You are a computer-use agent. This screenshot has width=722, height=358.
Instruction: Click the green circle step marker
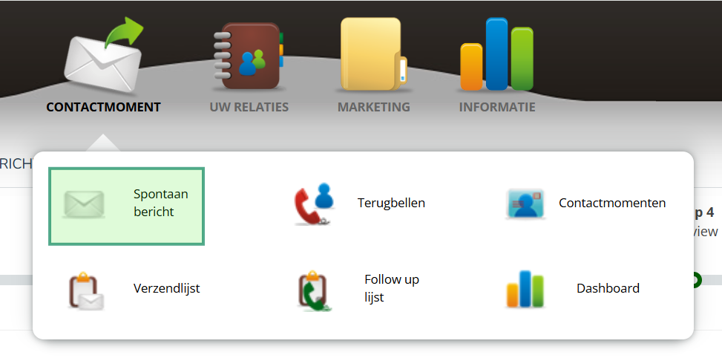click(x=695, y=280)
